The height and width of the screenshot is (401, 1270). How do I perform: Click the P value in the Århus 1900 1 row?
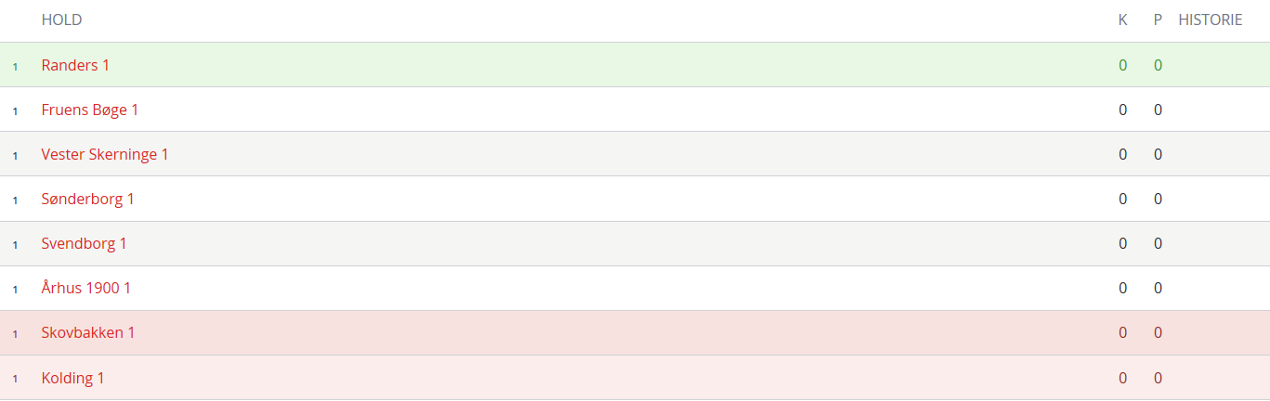click(1158, 288)
